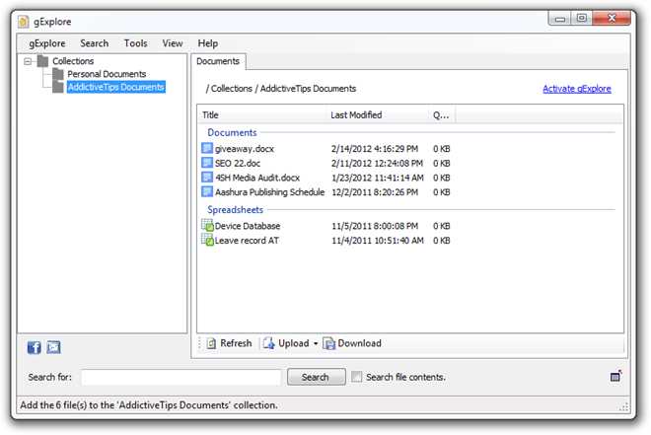This screenshot has height=435, width=651.
Task: Click the Facebook share icon
Action: tap(35, 347)
